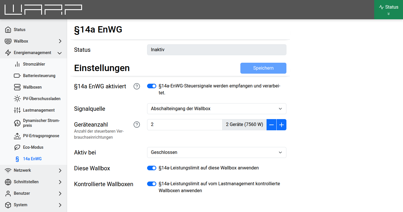Click the WARP logo in the header
The width and height of the screenshot is (403, 212).
(x=43, y=9)
